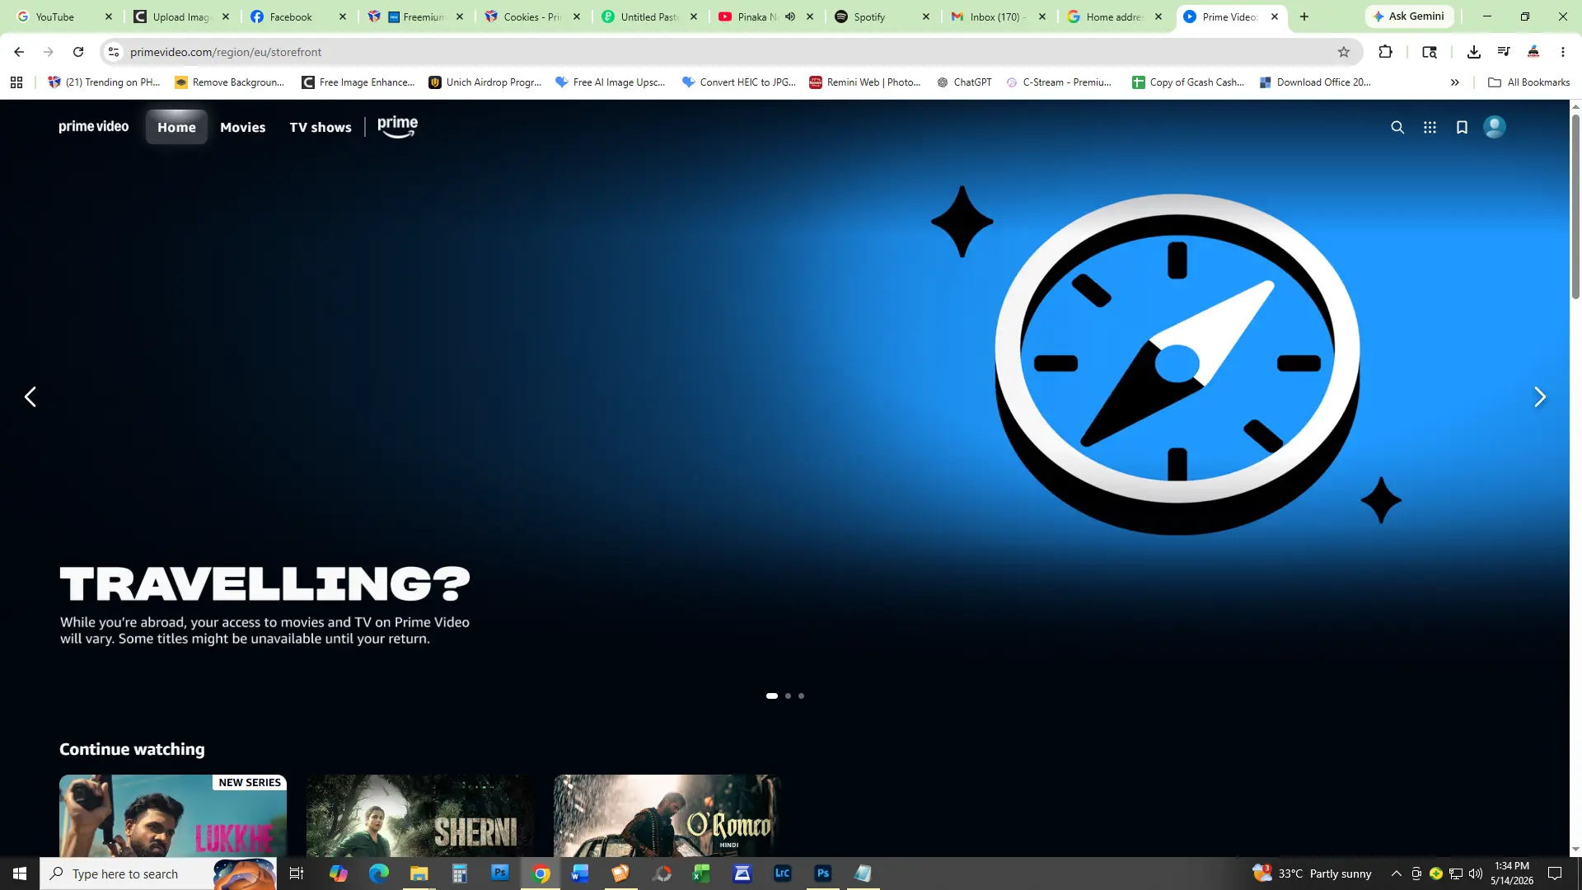The width and height of the screenshot is (1582, 890).
Task: Open Task View on the taskbar
Action: [297, 874]
